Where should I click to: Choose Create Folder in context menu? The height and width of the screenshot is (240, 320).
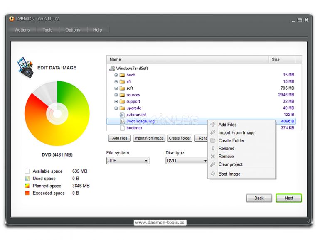coord(241,140)
